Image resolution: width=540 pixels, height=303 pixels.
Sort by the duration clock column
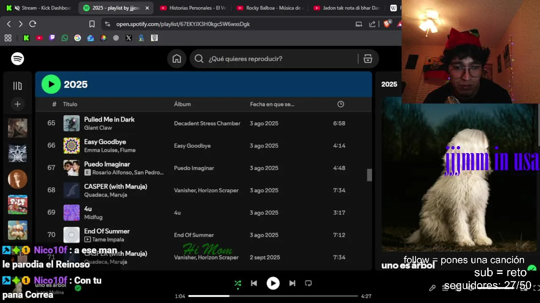[340, 104]
